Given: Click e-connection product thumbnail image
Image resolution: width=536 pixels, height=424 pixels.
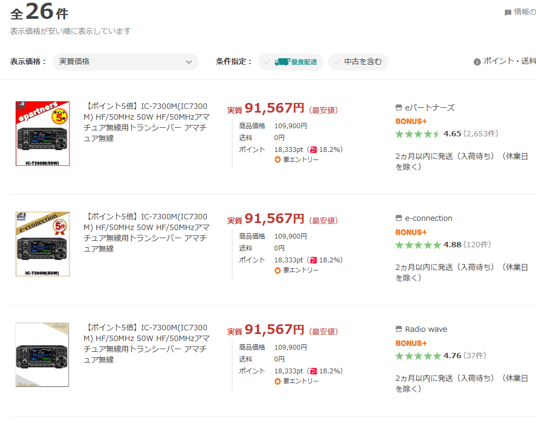Looking at the screenshot, I should pos(43,244).
